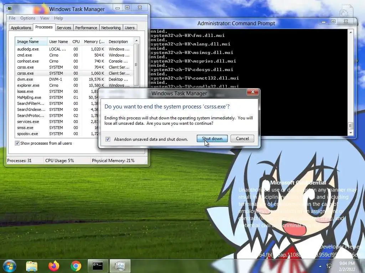This screenshot has height=273, width=365.
Task: Open the File menu in Task Manager
Action: tap(12, 18)
